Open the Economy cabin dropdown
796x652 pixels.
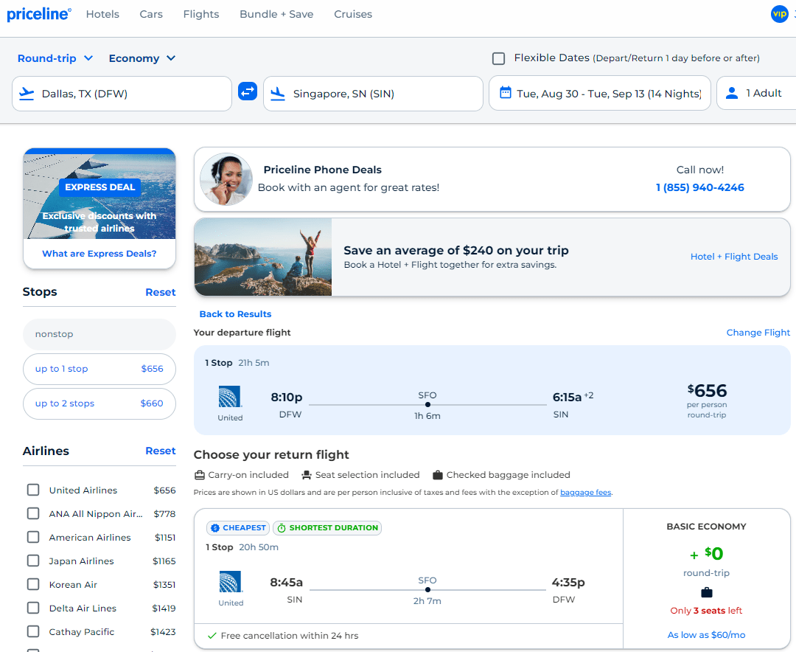[142, 58]
